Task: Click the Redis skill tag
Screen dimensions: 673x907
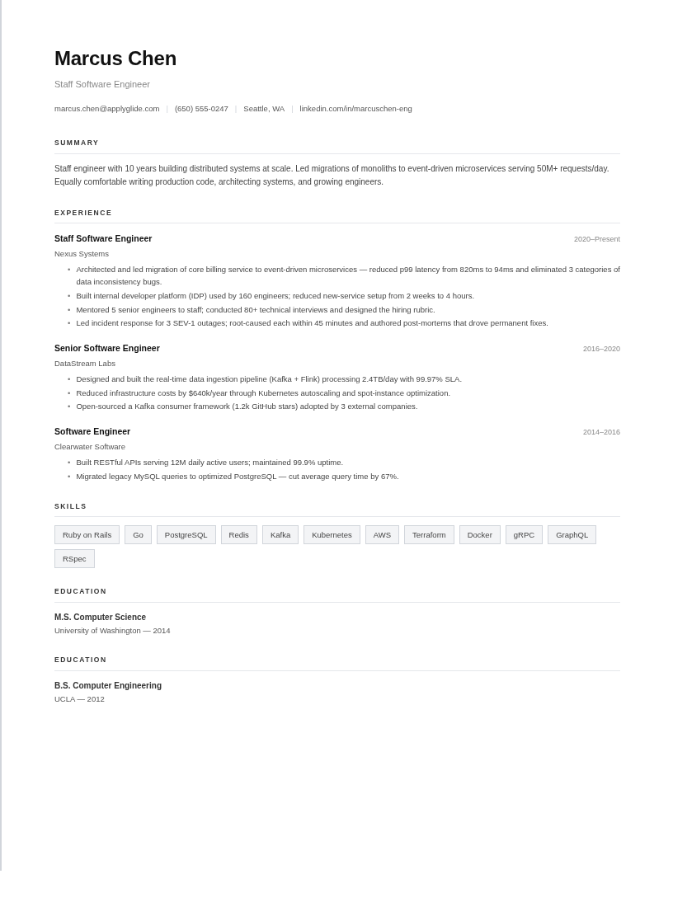Action: (238, 535)
